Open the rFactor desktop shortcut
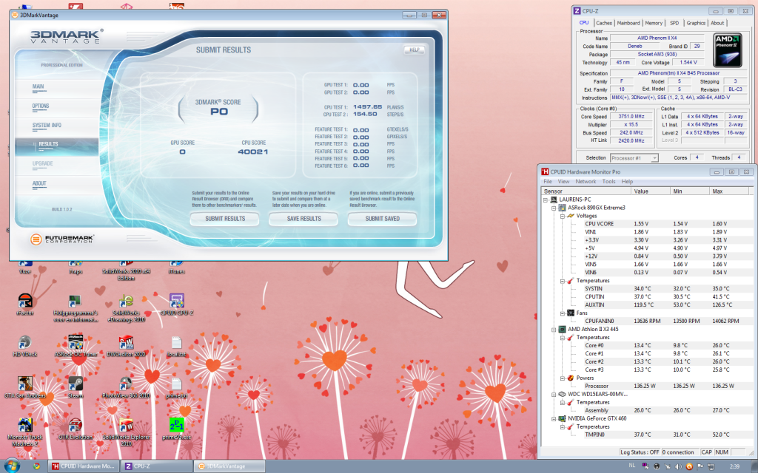Image resolution: width=758 pixels, height=473 pixels. pos(24,304)
